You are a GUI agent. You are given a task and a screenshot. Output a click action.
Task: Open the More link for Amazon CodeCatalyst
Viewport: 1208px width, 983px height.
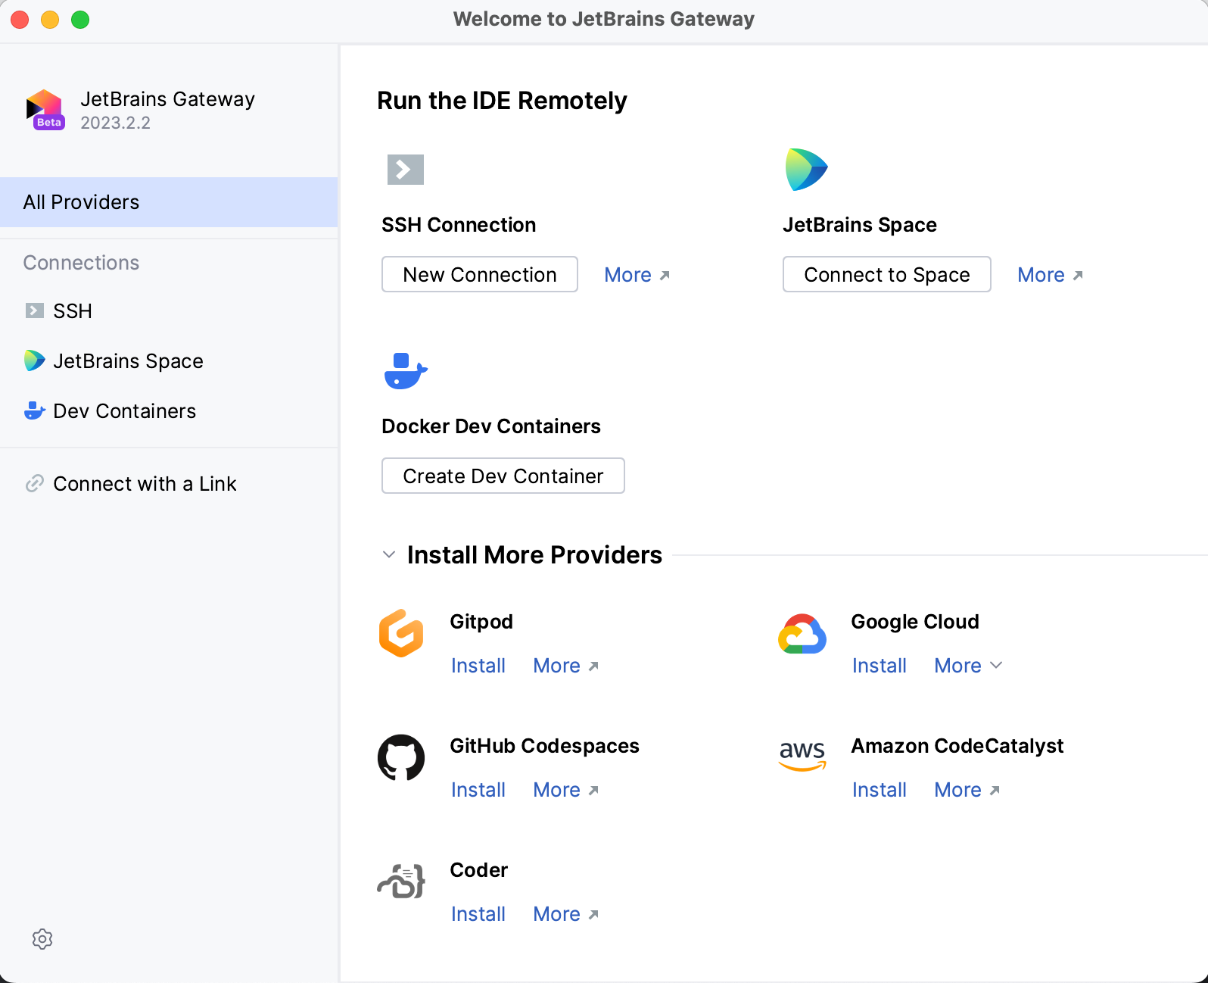(967, 790)
